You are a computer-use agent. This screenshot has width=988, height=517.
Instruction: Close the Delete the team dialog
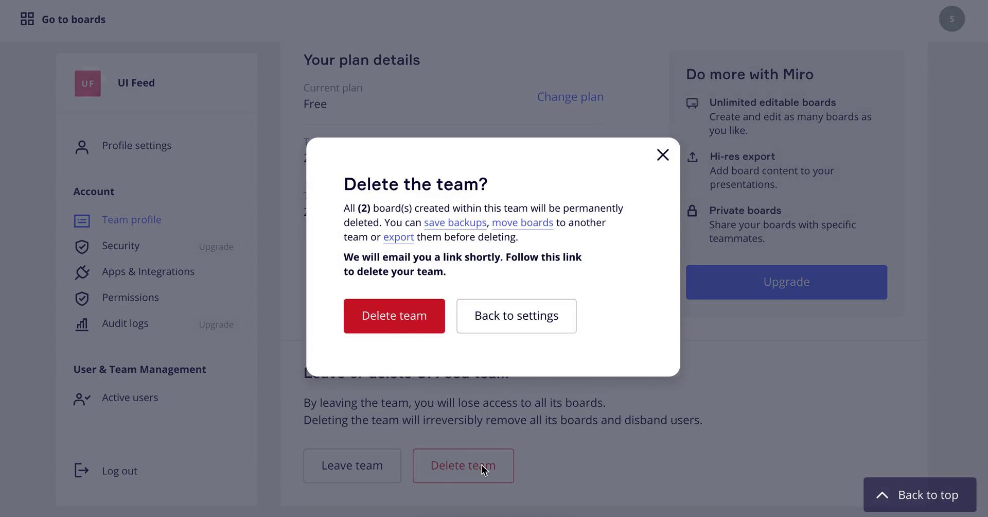click(x=663, y=155)
